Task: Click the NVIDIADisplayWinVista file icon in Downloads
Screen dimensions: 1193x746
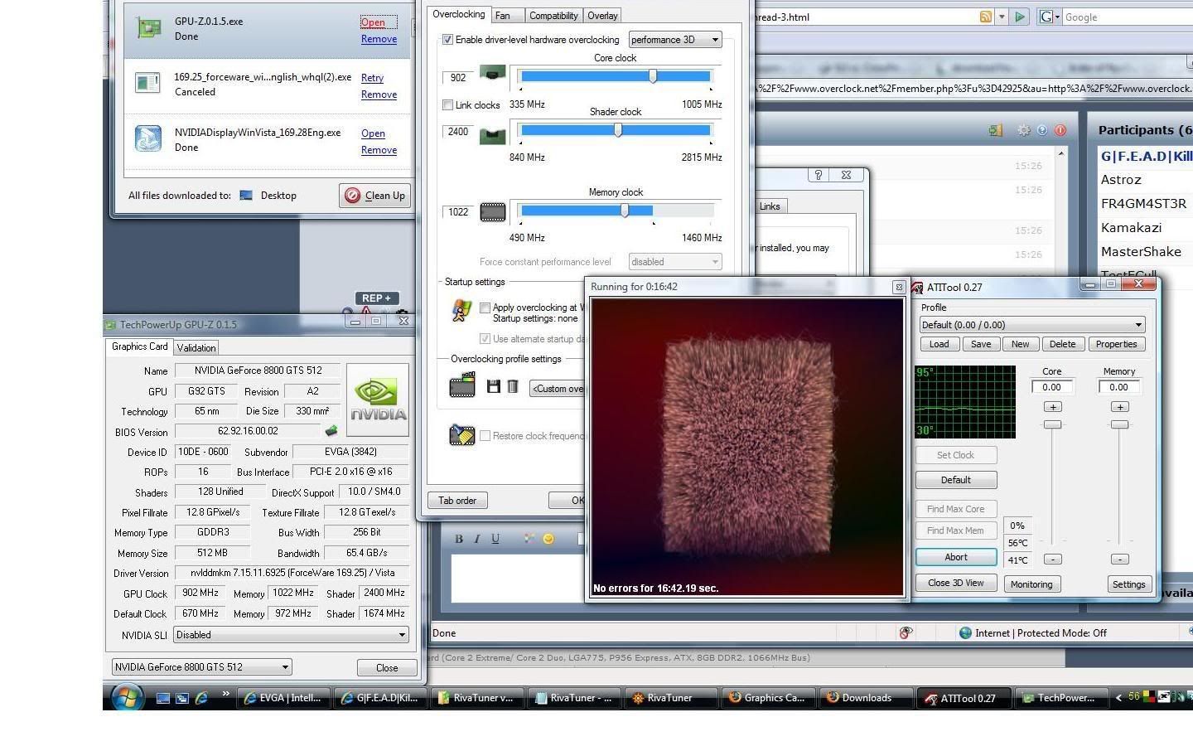Action: (x=148, y=138)
